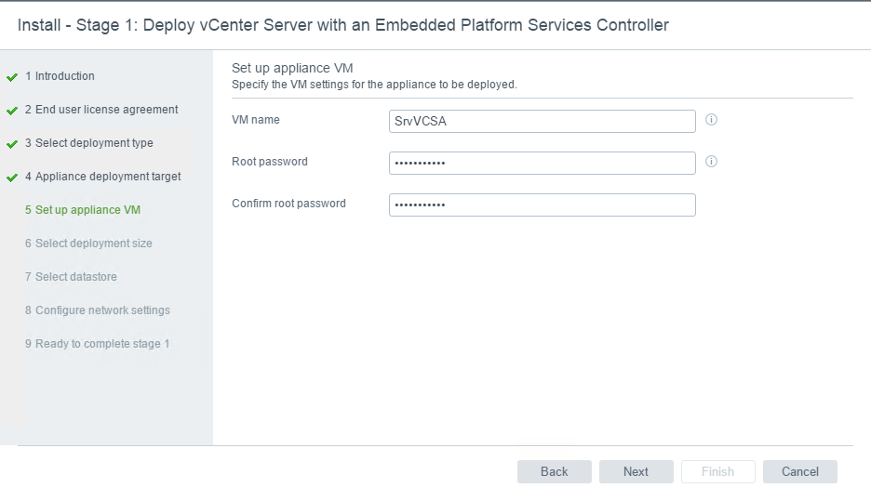Open step 8 Configure network settings
This screenshot has width=871, height=488.
click(97, 310)
